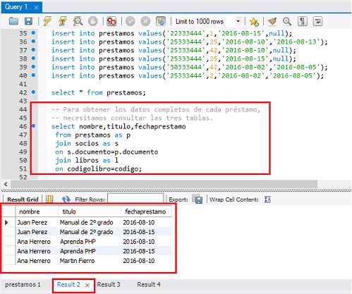Toggle Wrap Cell Content icon
Screen dimensions: 352x294
(267, 200)
